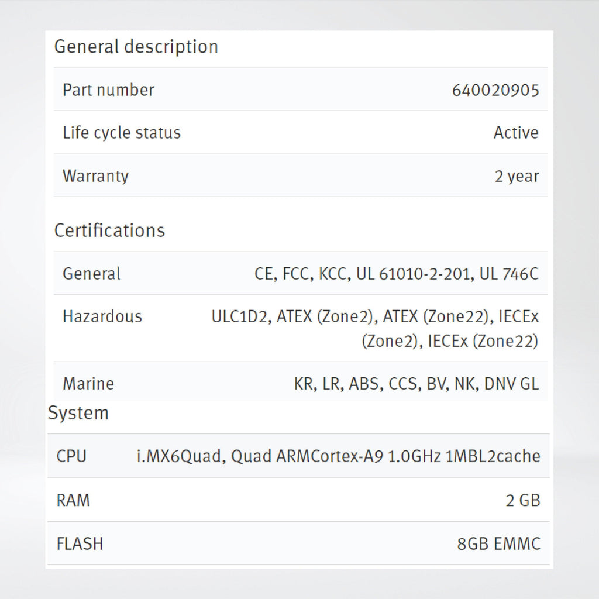This screenshot has height=599, width=599.
Task: Click the KR, LR, ABS marine list
Action: (416, 384)
